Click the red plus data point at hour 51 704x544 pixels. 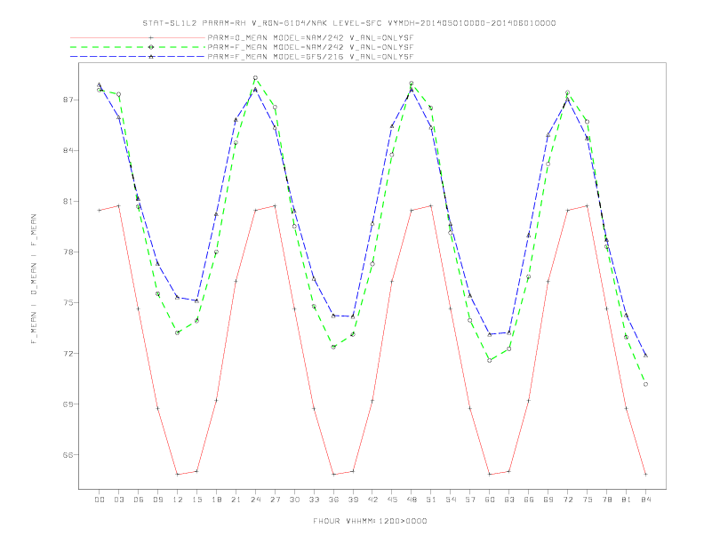click(x=431, y=206)
